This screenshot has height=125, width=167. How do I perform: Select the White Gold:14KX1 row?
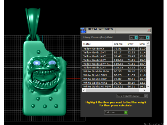click(114, 83)
